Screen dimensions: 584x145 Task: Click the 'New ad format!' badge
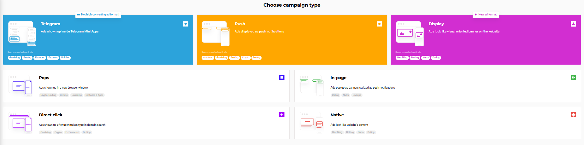(486, 14)
